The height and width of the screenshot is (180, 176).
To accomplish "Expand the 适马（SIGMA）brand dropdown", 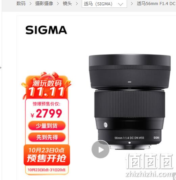I will pos(104,4).
